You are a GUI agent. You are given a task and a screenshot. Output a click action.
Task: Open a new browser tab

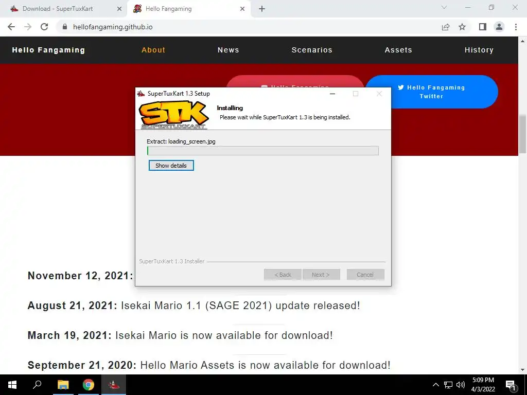[x=262, y=9]
